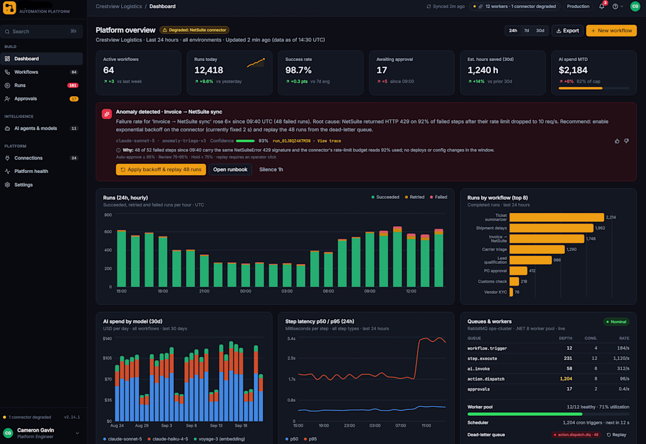Open the Production environment selector
Image resolution: width=646 pixels, height=444 pixels.
(x=578, y=6)
